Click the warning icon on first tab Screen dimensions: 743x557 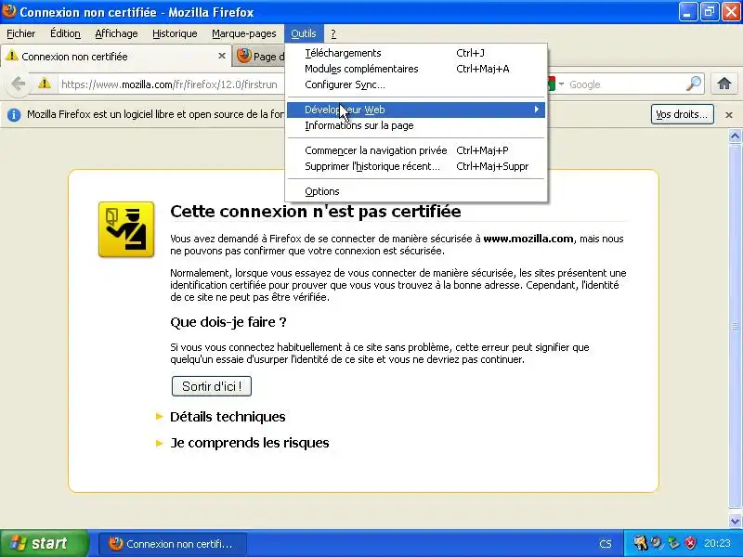pos(11,56)
